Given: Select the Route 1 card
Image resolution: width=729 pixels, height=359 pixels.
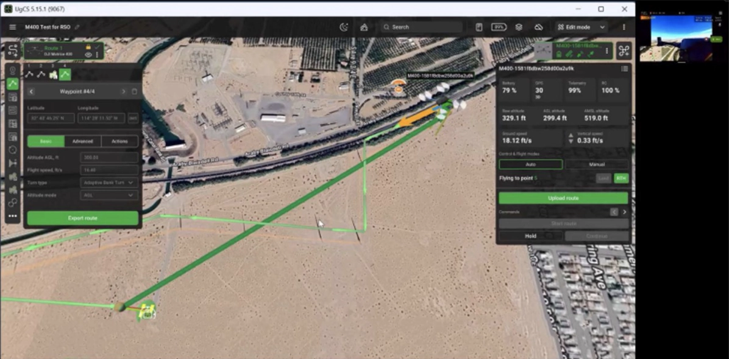Looking at the screenshot, I should click(x=63, y=51).
